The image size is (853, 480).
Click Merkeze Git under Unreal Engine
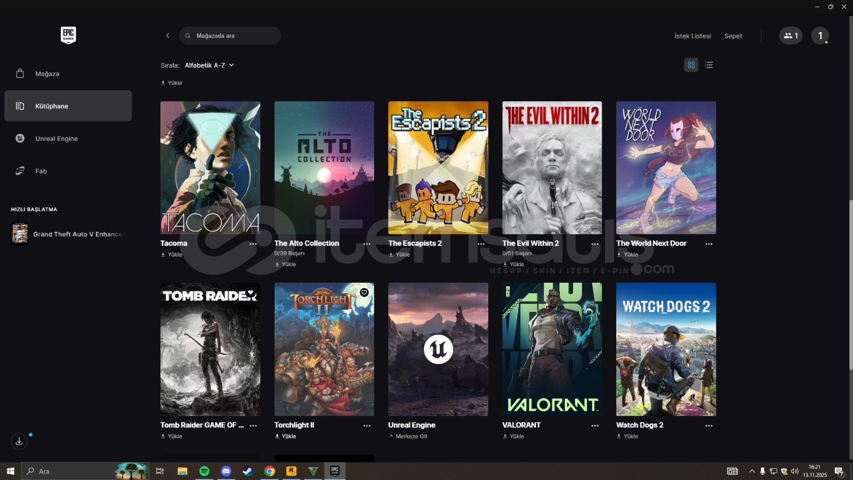tap(408, 436)
